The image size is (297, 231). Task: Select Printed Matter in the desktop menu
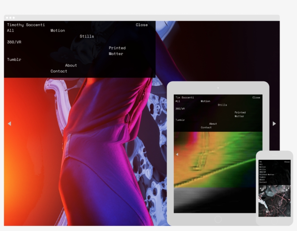point(117,51)
